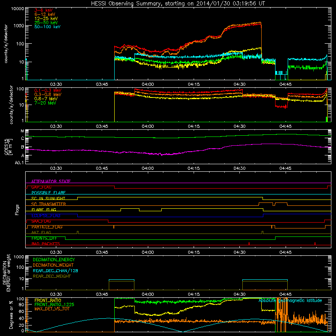The image size is (336, 336).
Task: Pick the AAZ_FLAG label
Action: click(x=41, y=233)
